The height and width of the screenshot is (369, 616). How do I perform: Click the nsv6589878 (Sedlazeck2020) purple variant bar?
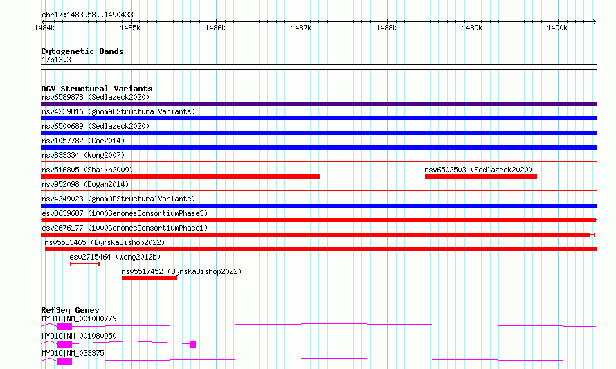coord(318,104)
